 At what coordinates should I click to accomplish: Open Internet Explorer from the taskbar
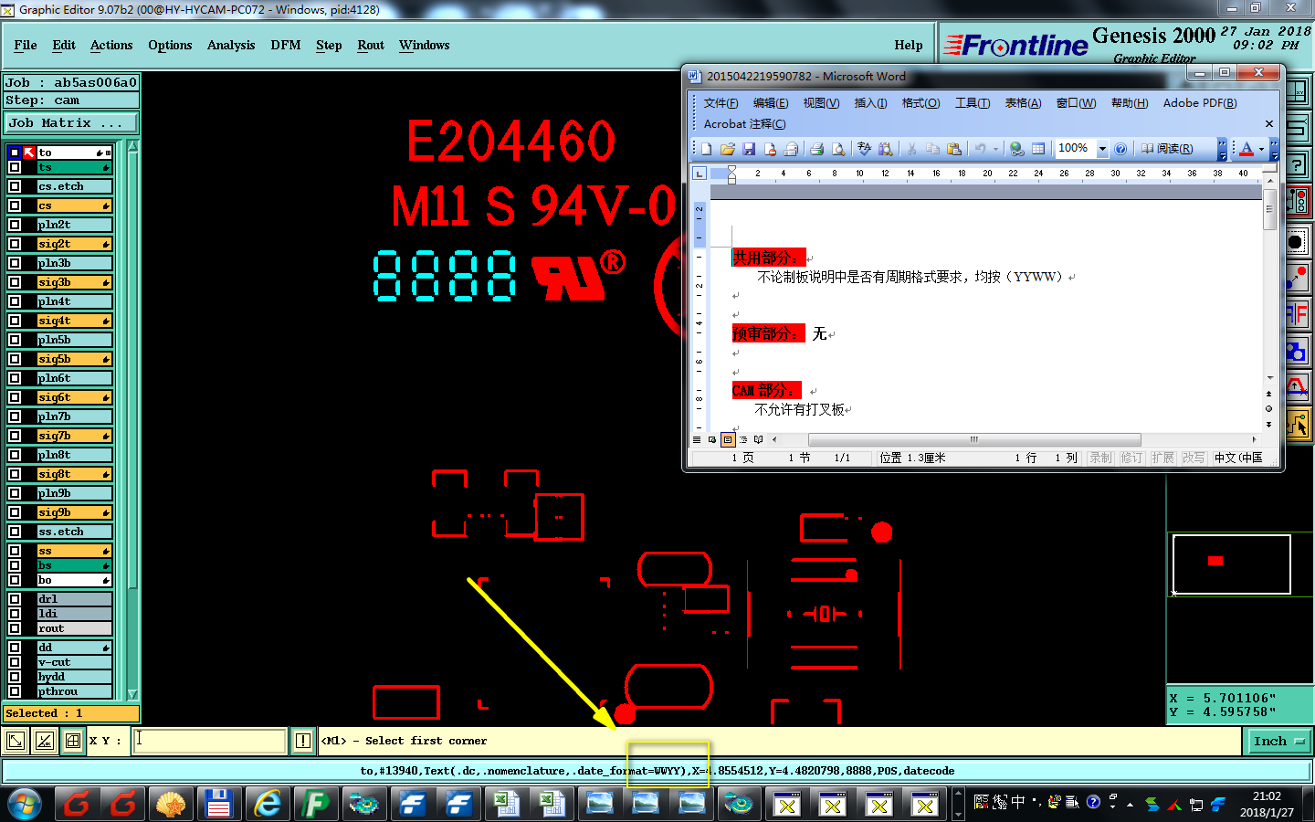(268, 804)
